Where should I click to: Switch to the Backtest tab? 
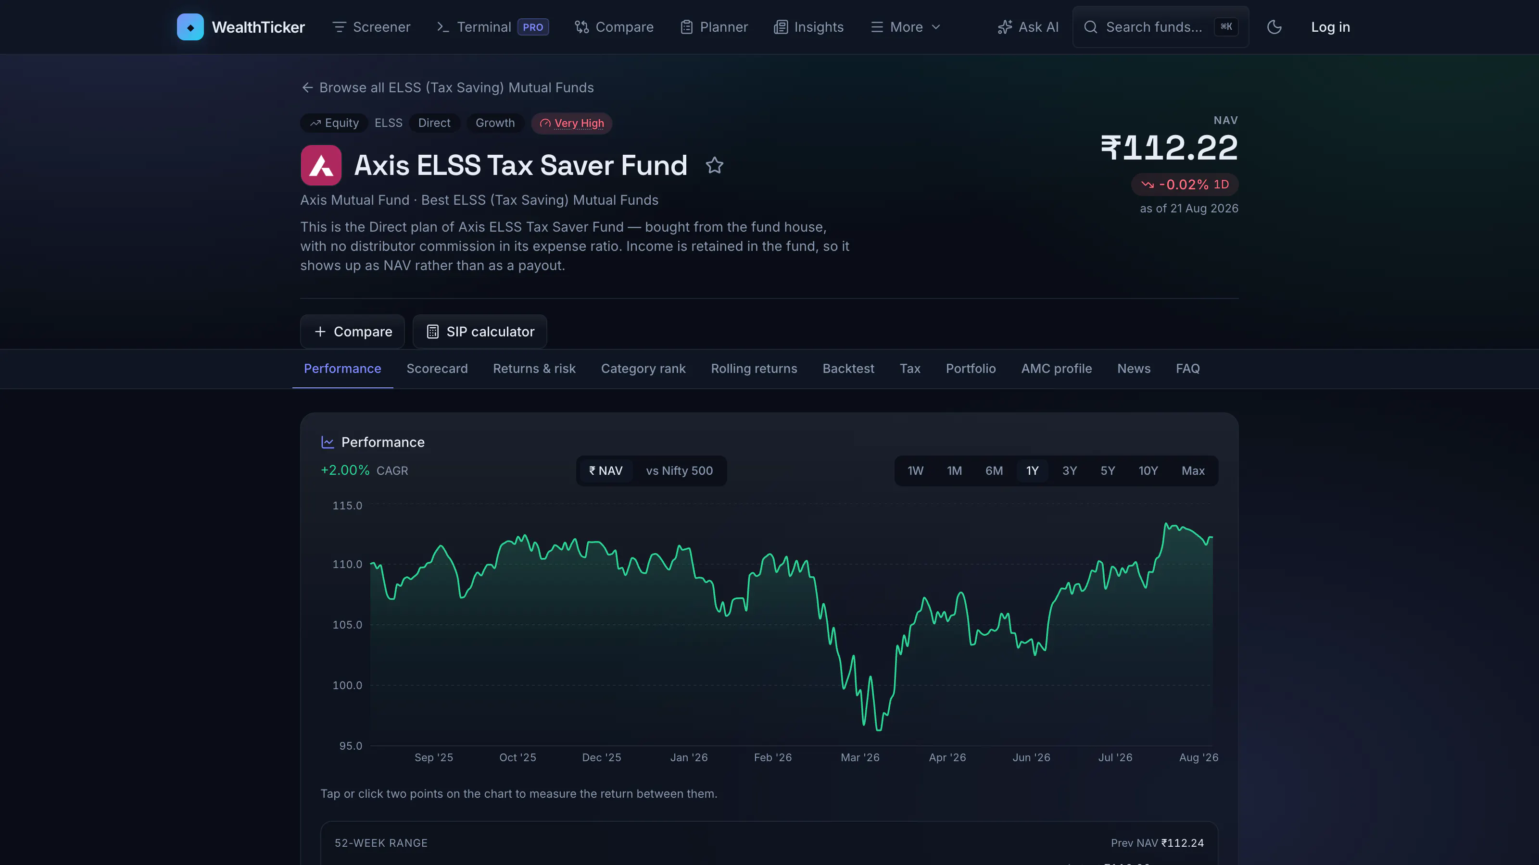tap(848, 369)
